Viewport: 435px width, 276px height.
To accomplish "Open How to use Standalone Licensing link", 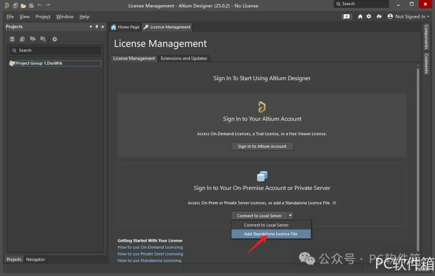I will pos(149,260).
